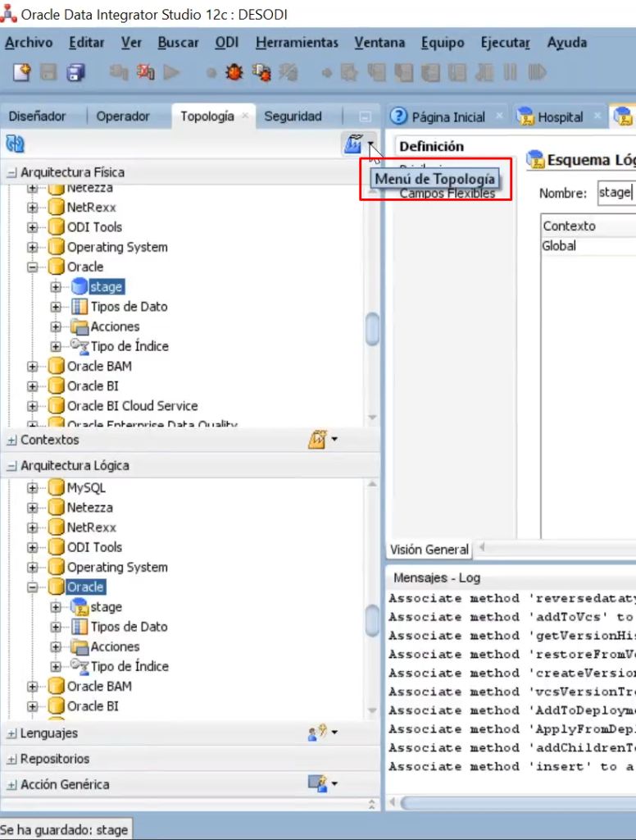Switch to the Operador tab
The image size is (636, 840).
click(123, 116)
